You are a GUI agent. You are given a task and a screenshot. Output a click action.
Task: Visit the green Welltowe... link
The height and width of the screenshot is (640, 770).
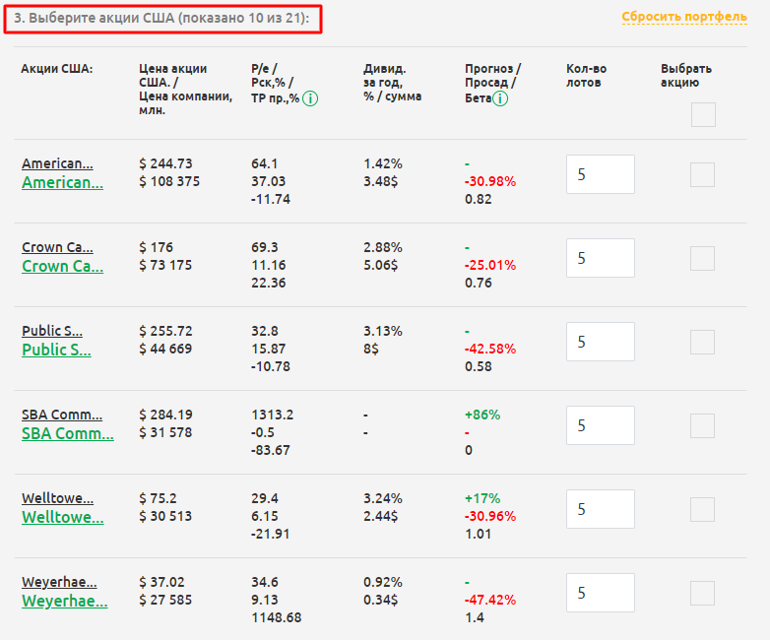62,517
